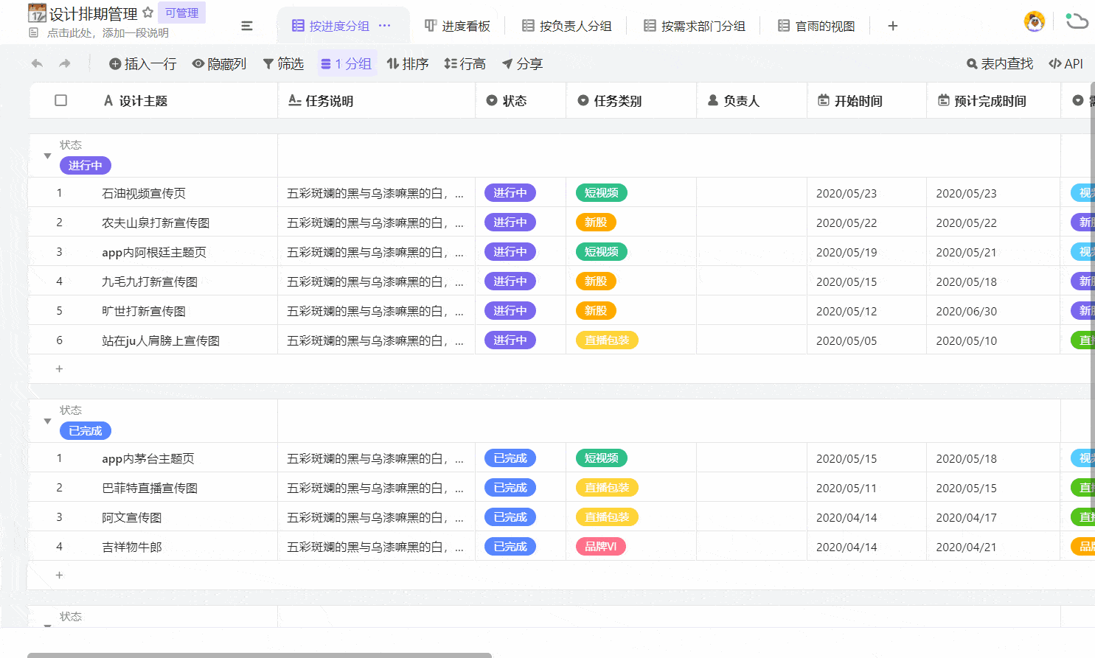The width and height of the screenshot is (1095, 658).
Task: Tick the select-all checkbox in header
Action: tap(61, 100)
